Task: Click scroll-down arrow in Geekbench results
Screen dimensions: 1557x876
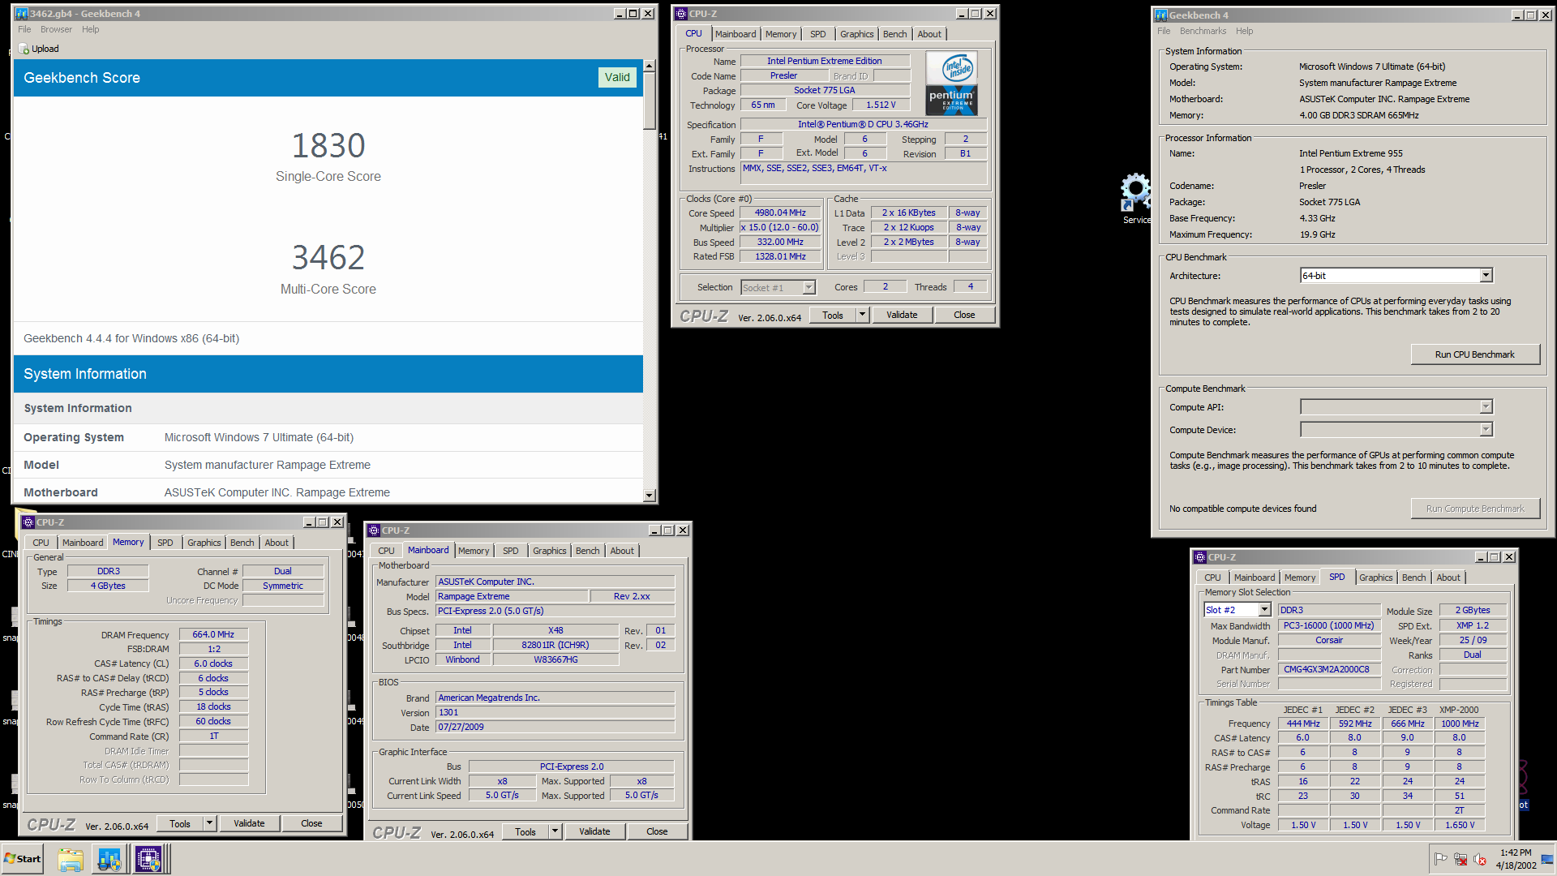Action: (650, 496)
